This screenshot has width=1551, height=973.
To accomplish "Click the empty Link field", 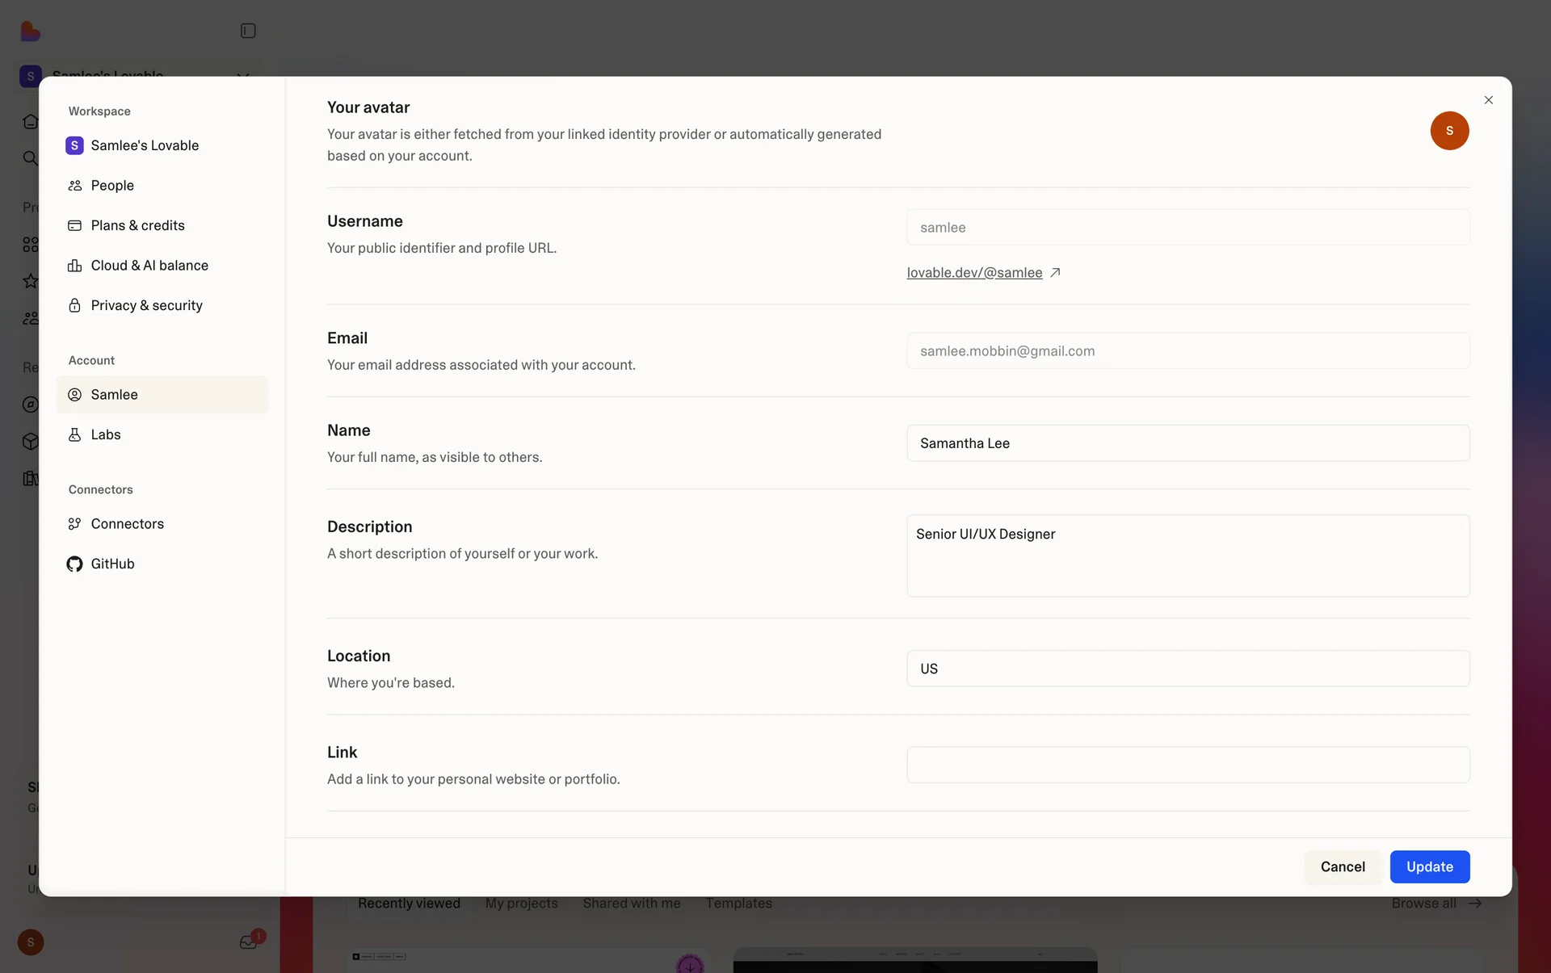I will pyautogui.click(x=1187, y=765).
